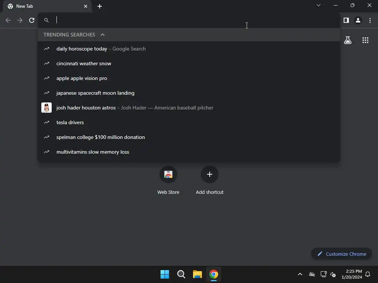The height and width of the screenshot is (283, 378).
Task: Select spelman college $100 million donation suggestion
Action: tap(189, 137)
